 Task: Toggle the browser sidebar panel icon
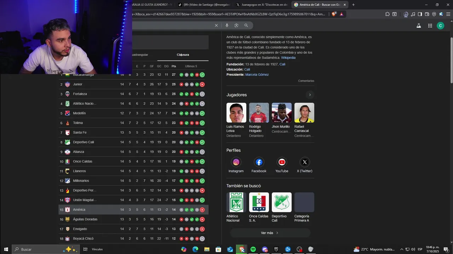[420, 14]
